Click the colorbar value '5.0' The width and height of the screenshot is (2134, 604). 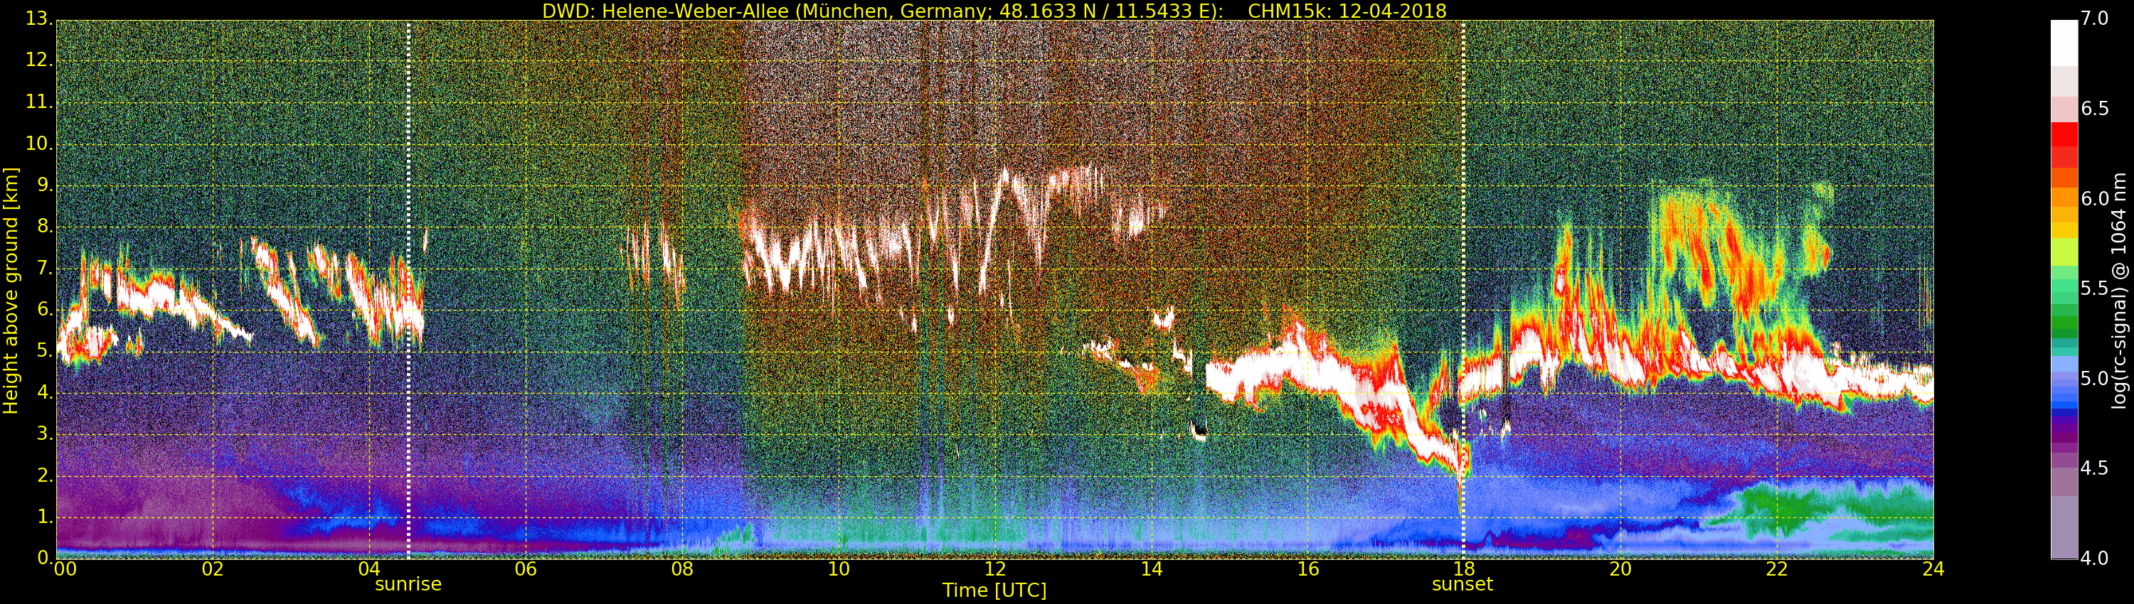pos(2094,378)
